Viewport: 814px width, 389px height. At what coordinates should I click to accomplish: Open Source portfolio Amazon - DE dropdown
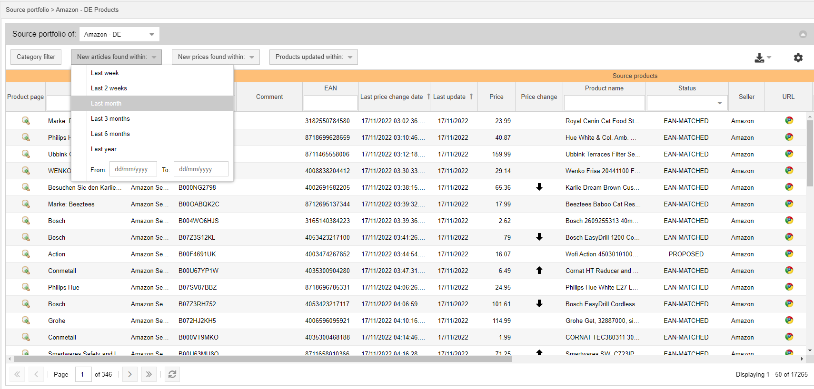tap(119, 34)
